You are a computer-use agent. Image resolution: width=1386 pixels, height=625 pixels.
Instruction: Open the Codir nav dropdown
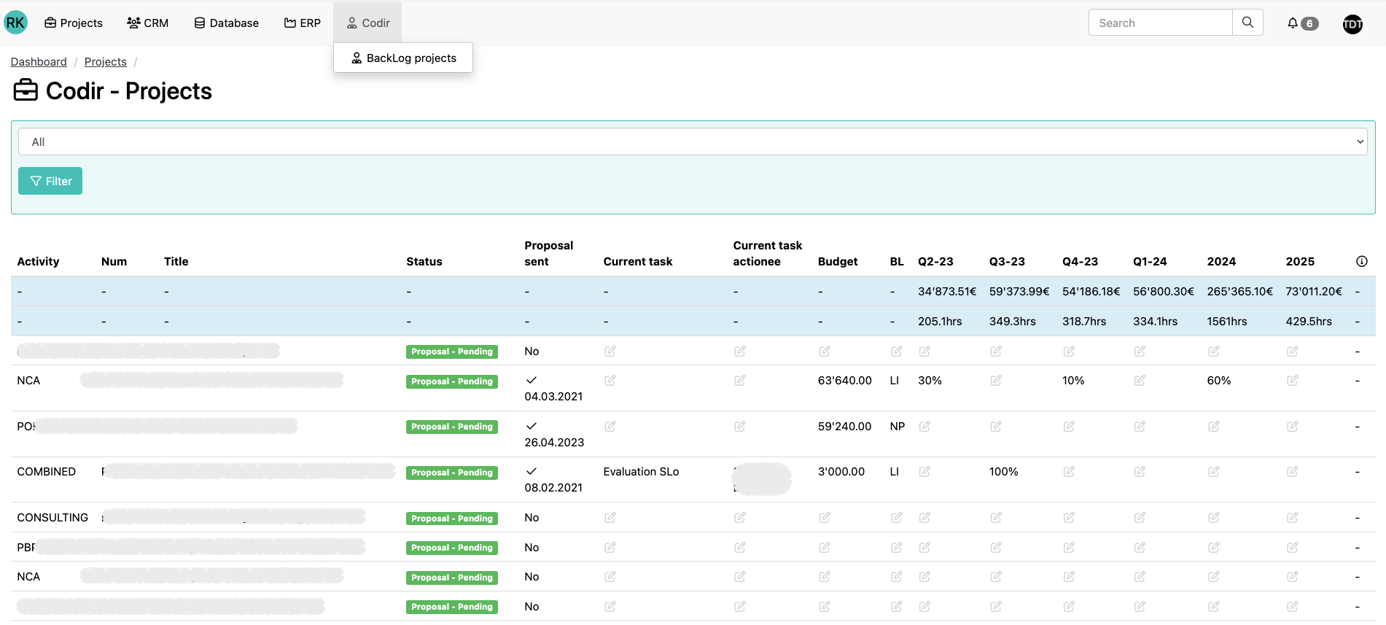(367, 23)
